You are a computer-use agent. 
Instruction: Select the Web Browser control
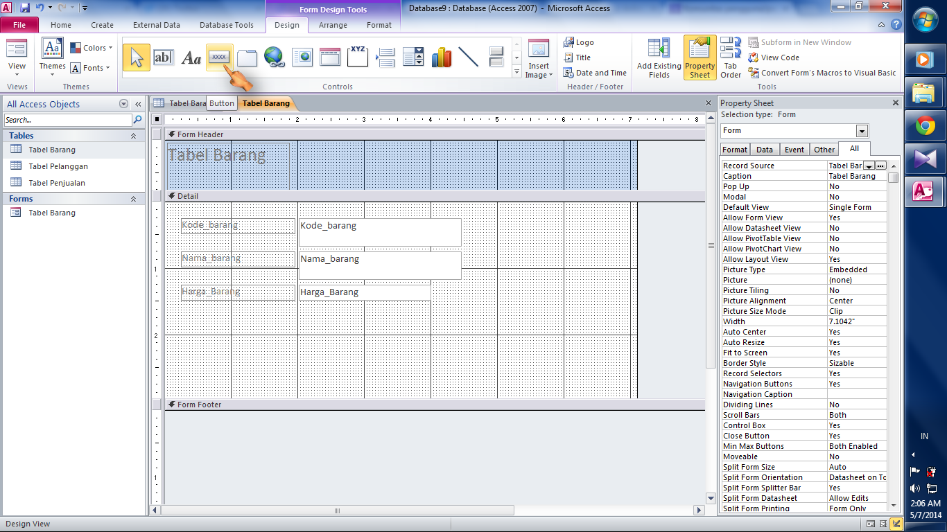[302, 57]
